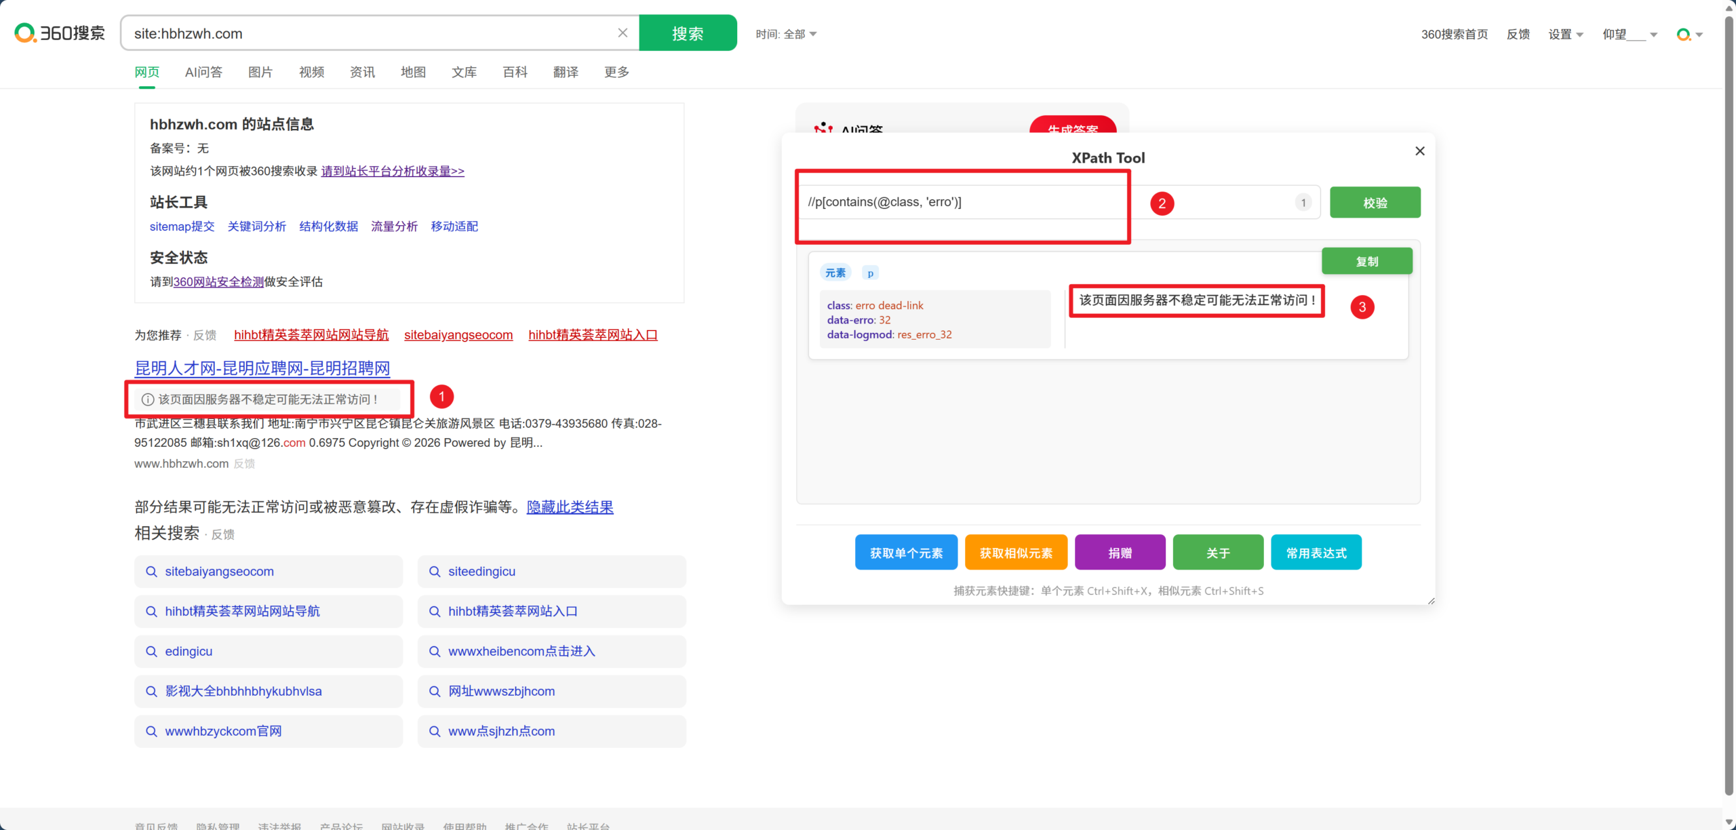Image resolution: width=1736 pixels, height=830 pixels.
Task: Click the search icon beside edingicu suggestion
Action: tap(152, 652)
